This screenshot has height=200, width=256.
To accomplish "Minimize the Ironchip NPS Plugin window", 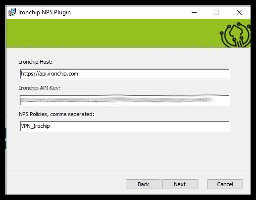I will coord(194,12).
